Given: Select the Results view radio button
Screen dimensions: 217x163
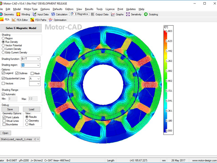Looking at the screenshot, I should pyautogui.click(x=27, y=117).
